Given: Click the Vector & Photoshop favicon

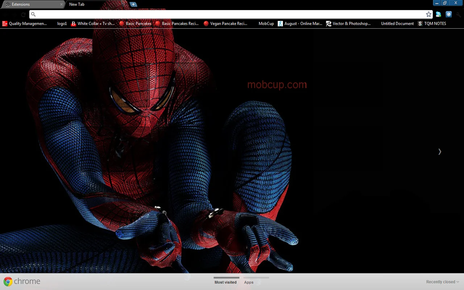Looking at the screenshot, I should tap(328, 24).
